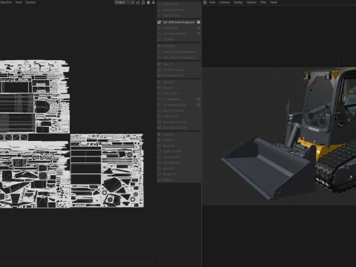Screen dimensions: 356x267
Task: Choose UV Peeler
Action: pos(179,46)
